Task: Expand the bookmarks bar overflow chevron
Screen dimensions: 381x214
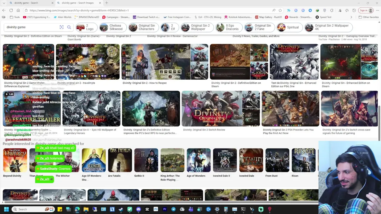Action: click(x=351, y=17)
